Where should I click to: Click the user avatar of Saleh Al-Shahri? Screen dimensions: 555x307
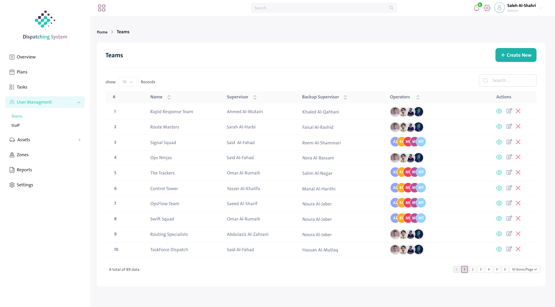click(499, 8)
